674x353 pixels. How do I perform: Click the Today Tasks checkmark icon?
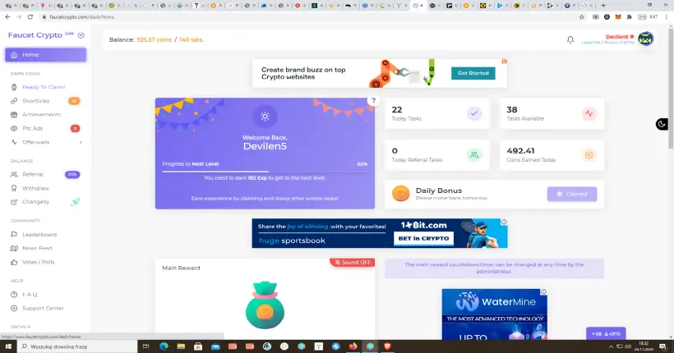(474, 114)
